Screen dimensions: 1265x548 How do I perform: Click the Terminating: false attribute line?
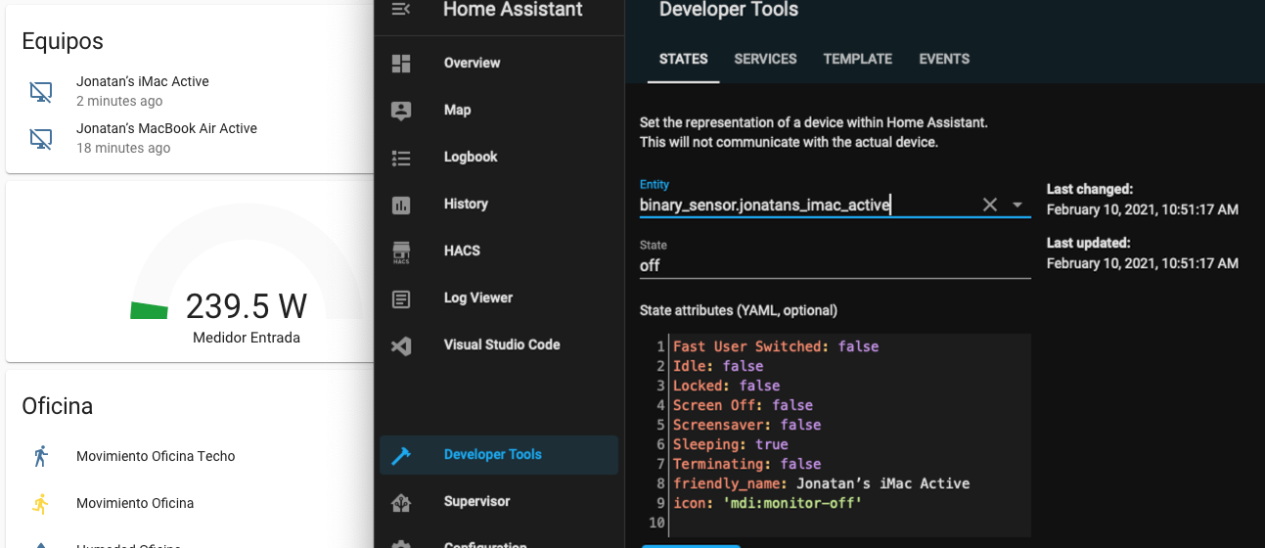click(x=747, y=464)
